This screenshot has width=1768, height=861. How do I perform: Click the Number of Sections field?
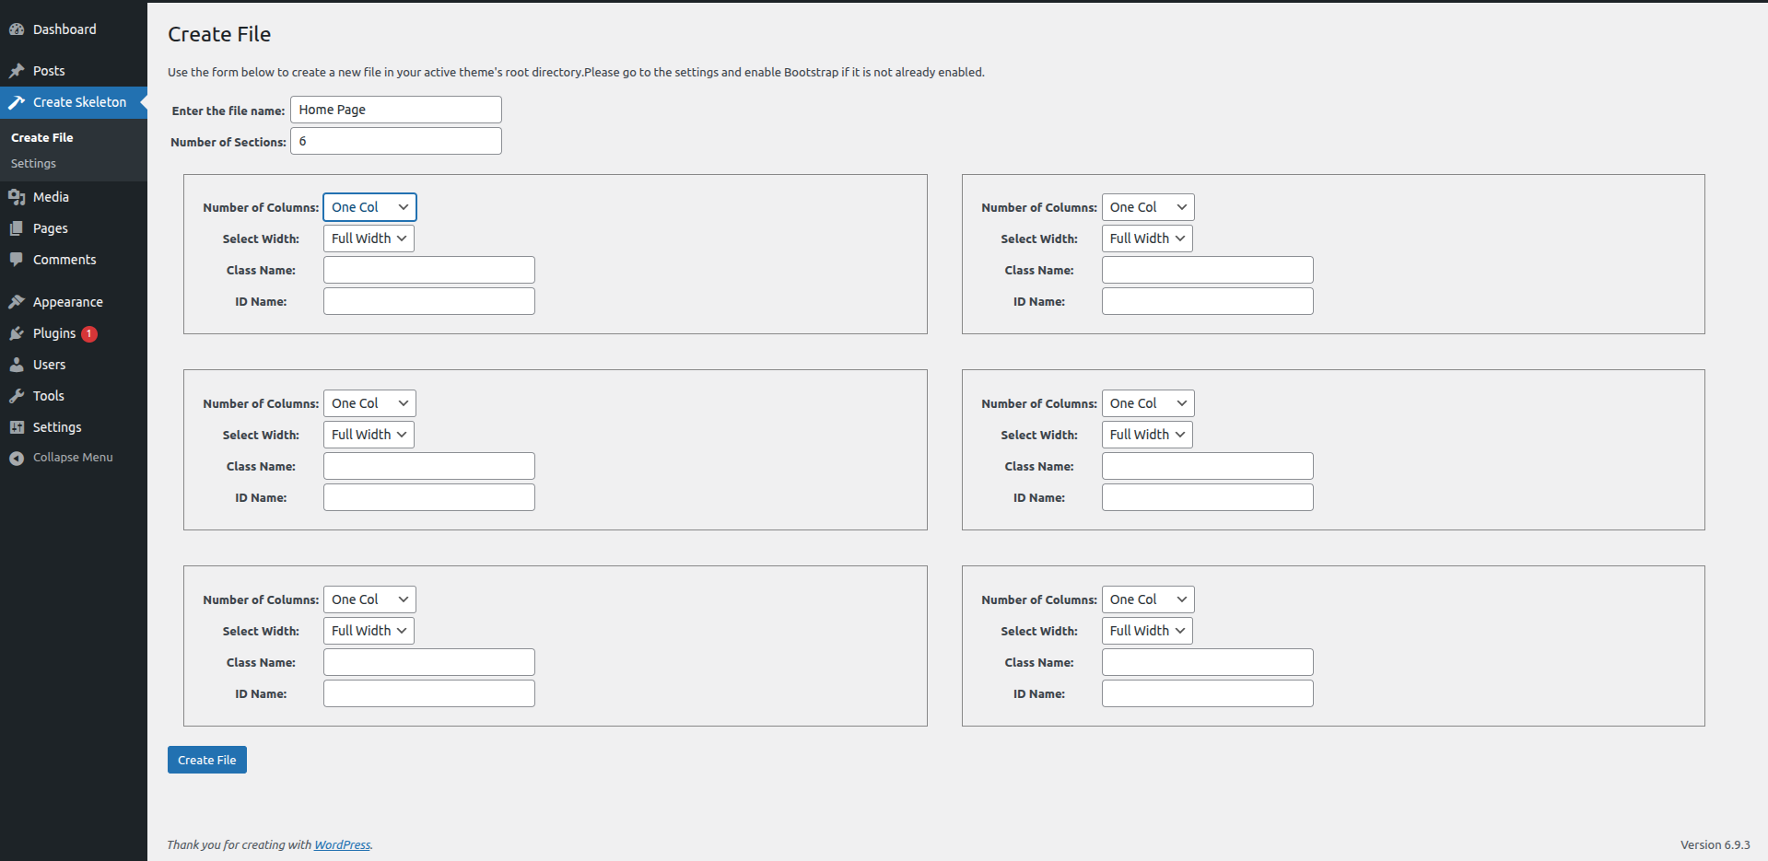point(395,141)
